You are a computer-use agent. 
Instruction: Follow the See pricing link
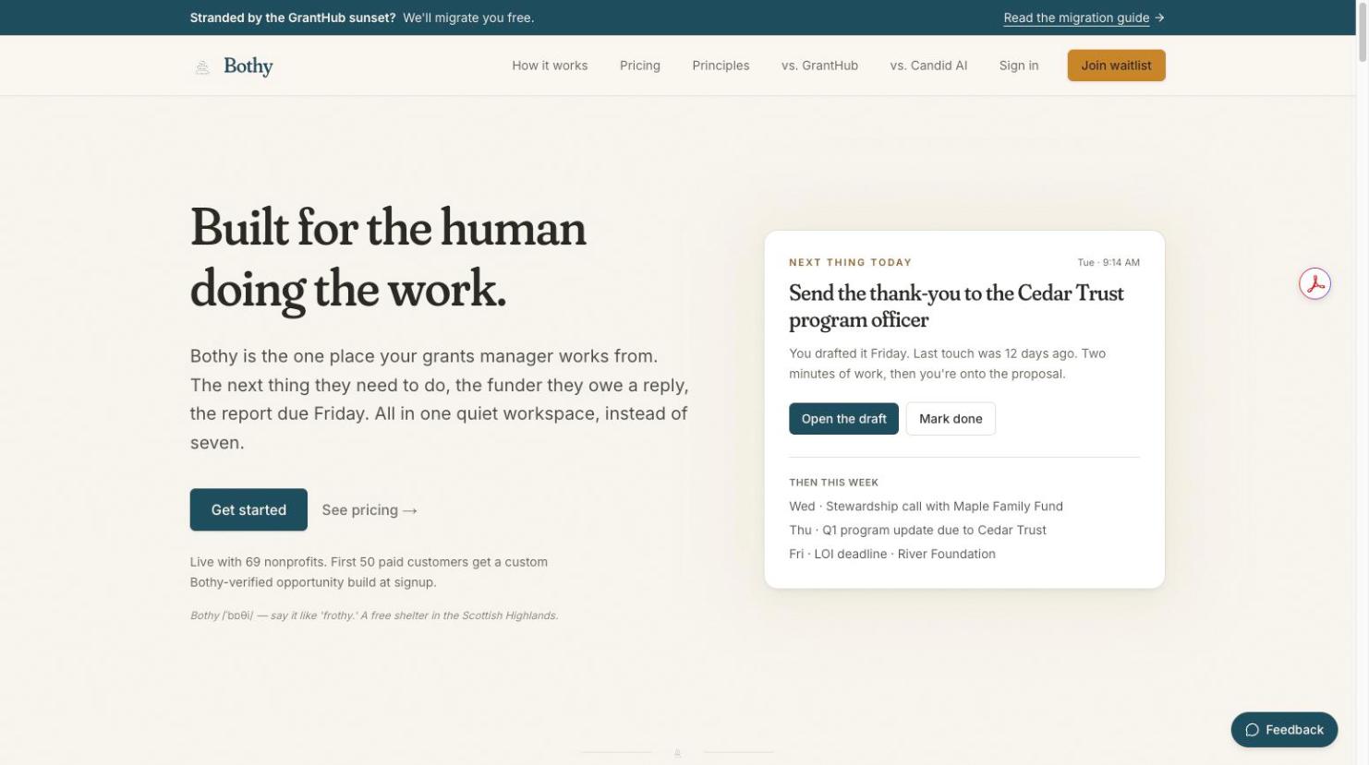(370, 509)
